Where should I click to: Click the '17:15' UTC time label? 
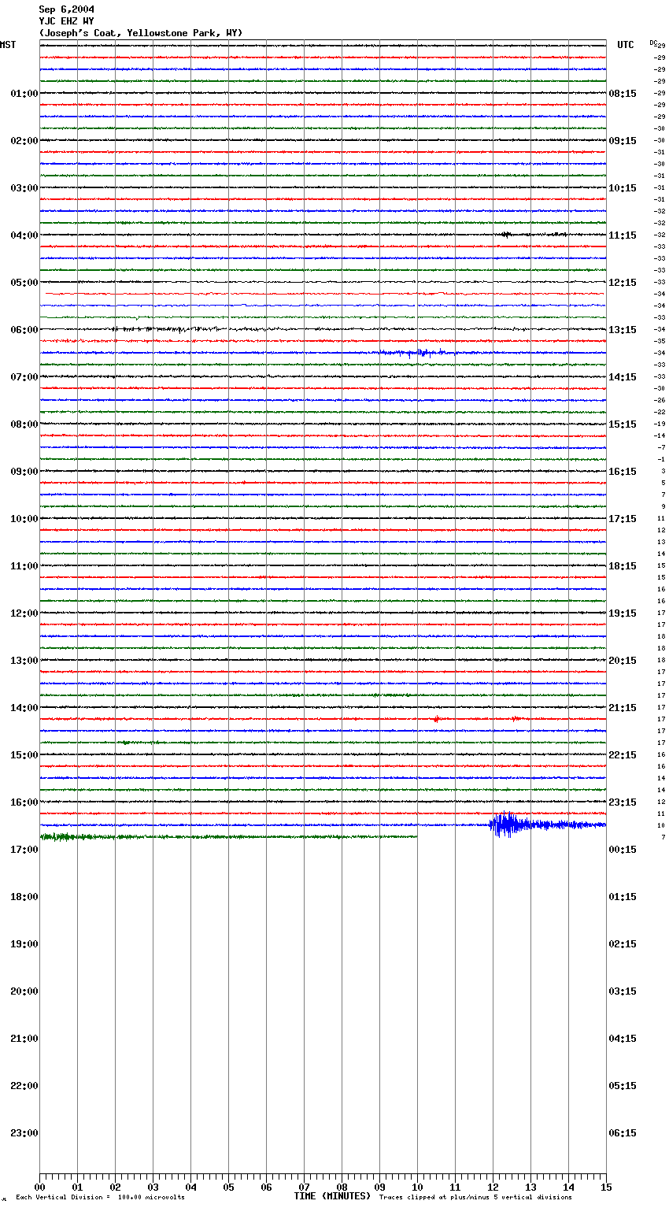pyautogui.click(x=623, y=519)
